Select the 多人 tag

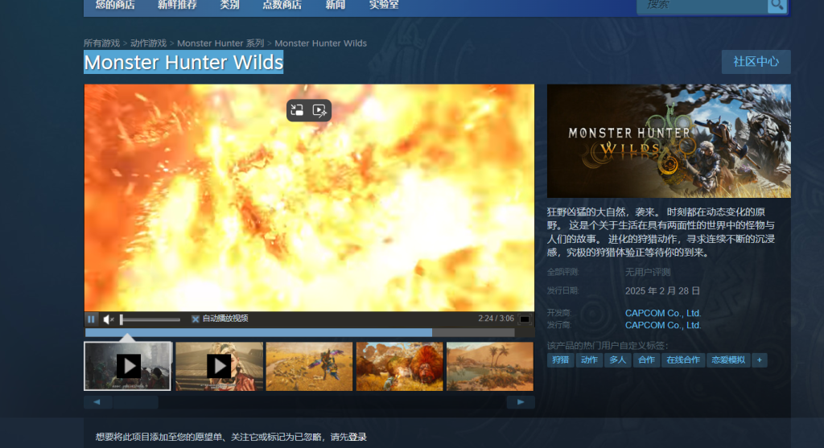[x=617, y=360]
